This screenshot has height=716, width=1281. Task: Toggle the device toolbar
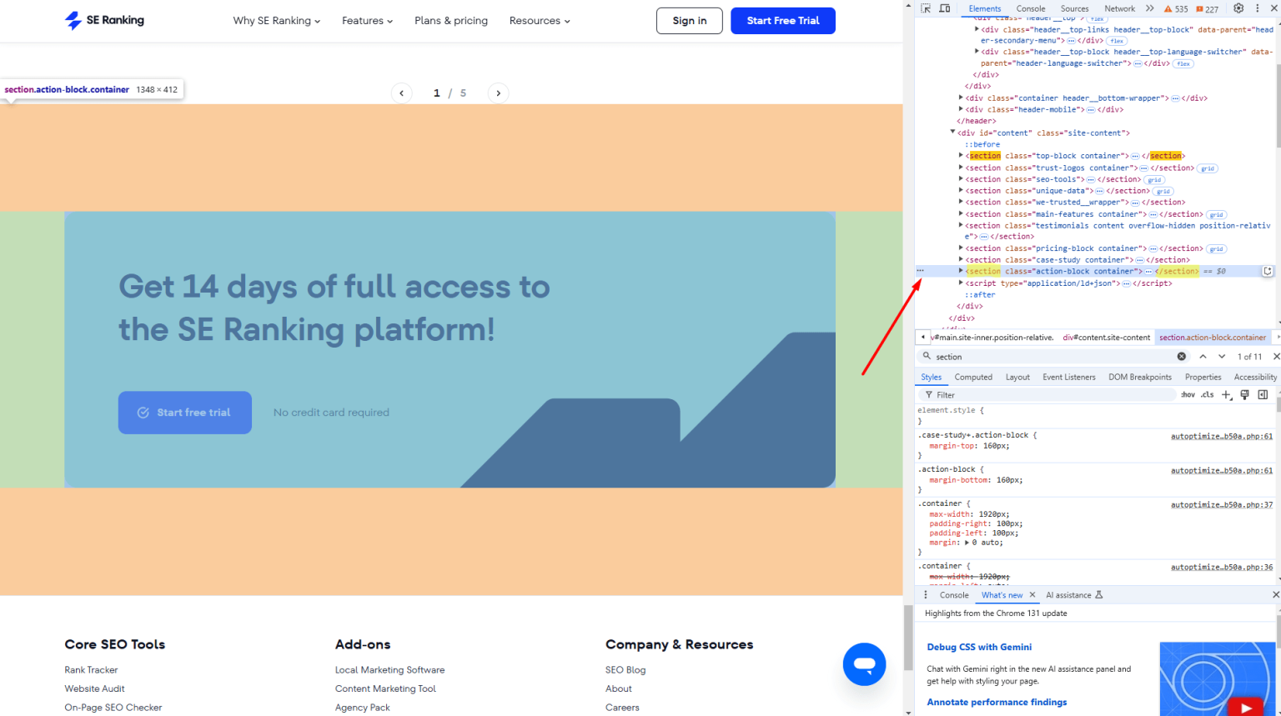946,8
